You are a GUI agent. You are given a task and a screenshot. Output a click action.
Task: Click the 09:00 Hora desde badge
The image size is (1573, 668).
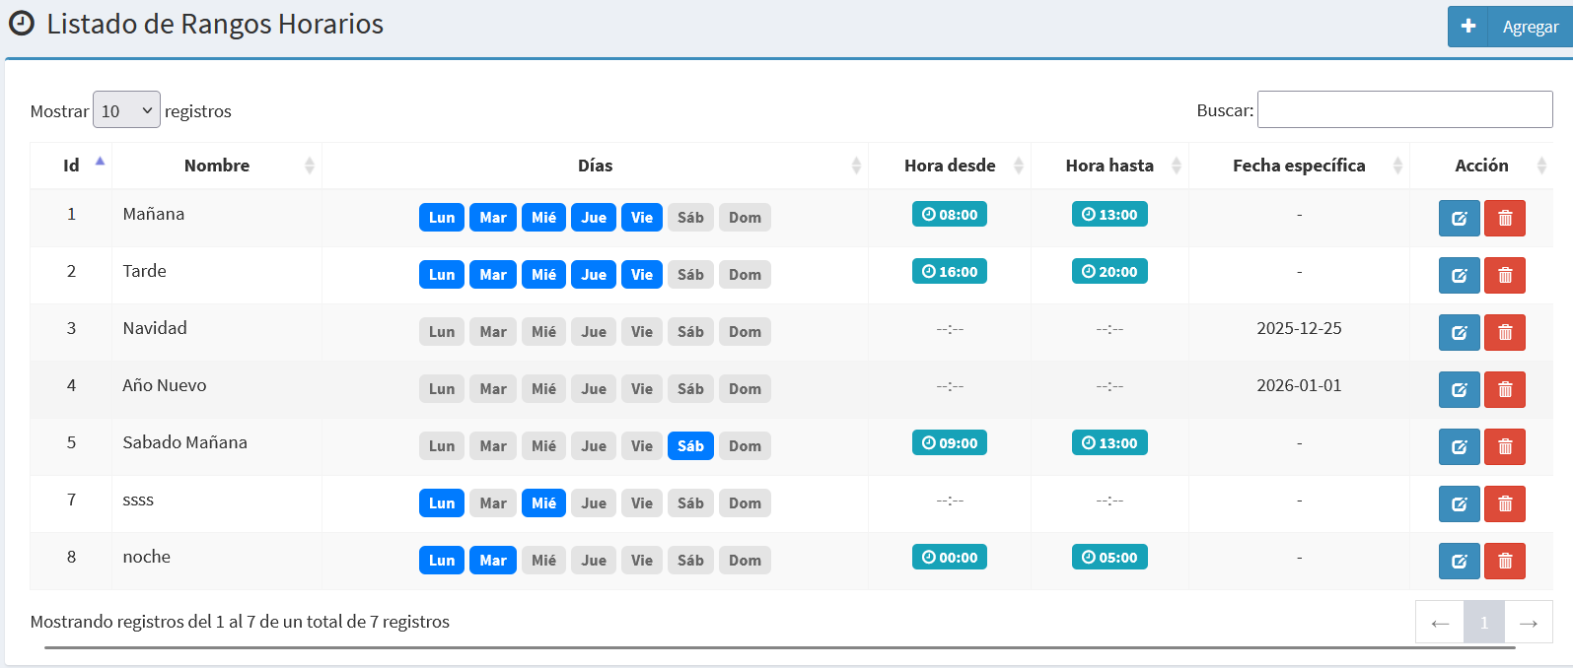coord(950,442)
